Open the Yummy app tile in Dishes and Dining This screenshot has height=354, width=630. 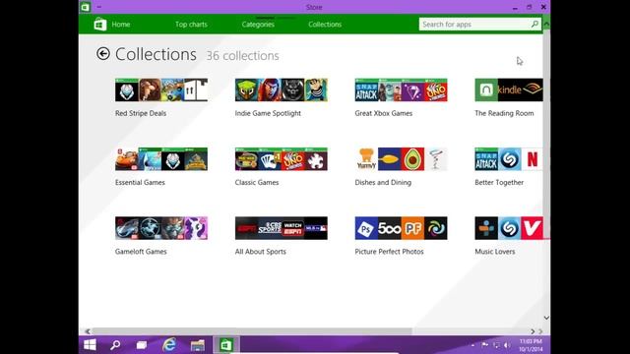pyautogui.click(x=366, y=159)
